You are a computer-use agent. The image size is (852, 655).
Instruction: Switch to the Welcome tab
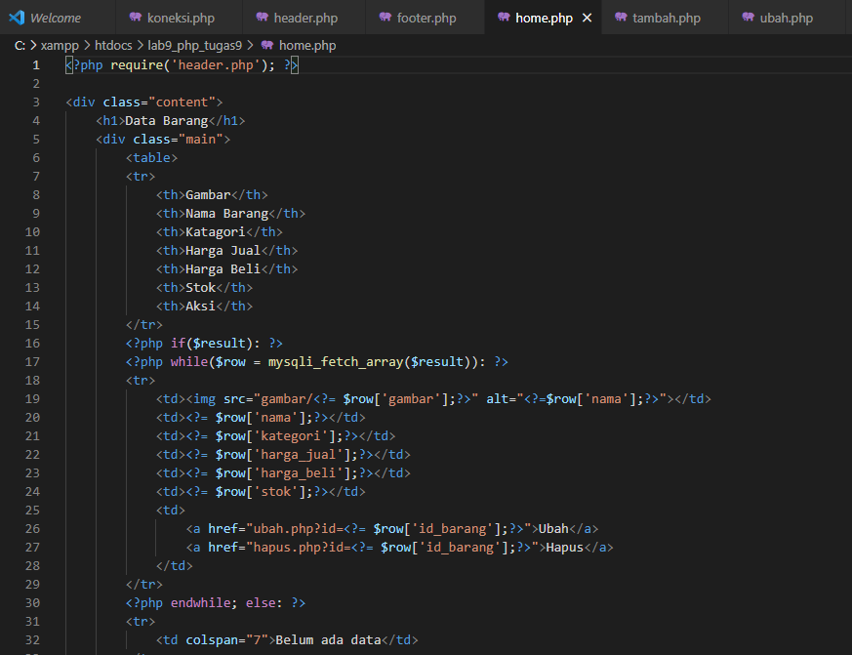click(x=54, y=17)
